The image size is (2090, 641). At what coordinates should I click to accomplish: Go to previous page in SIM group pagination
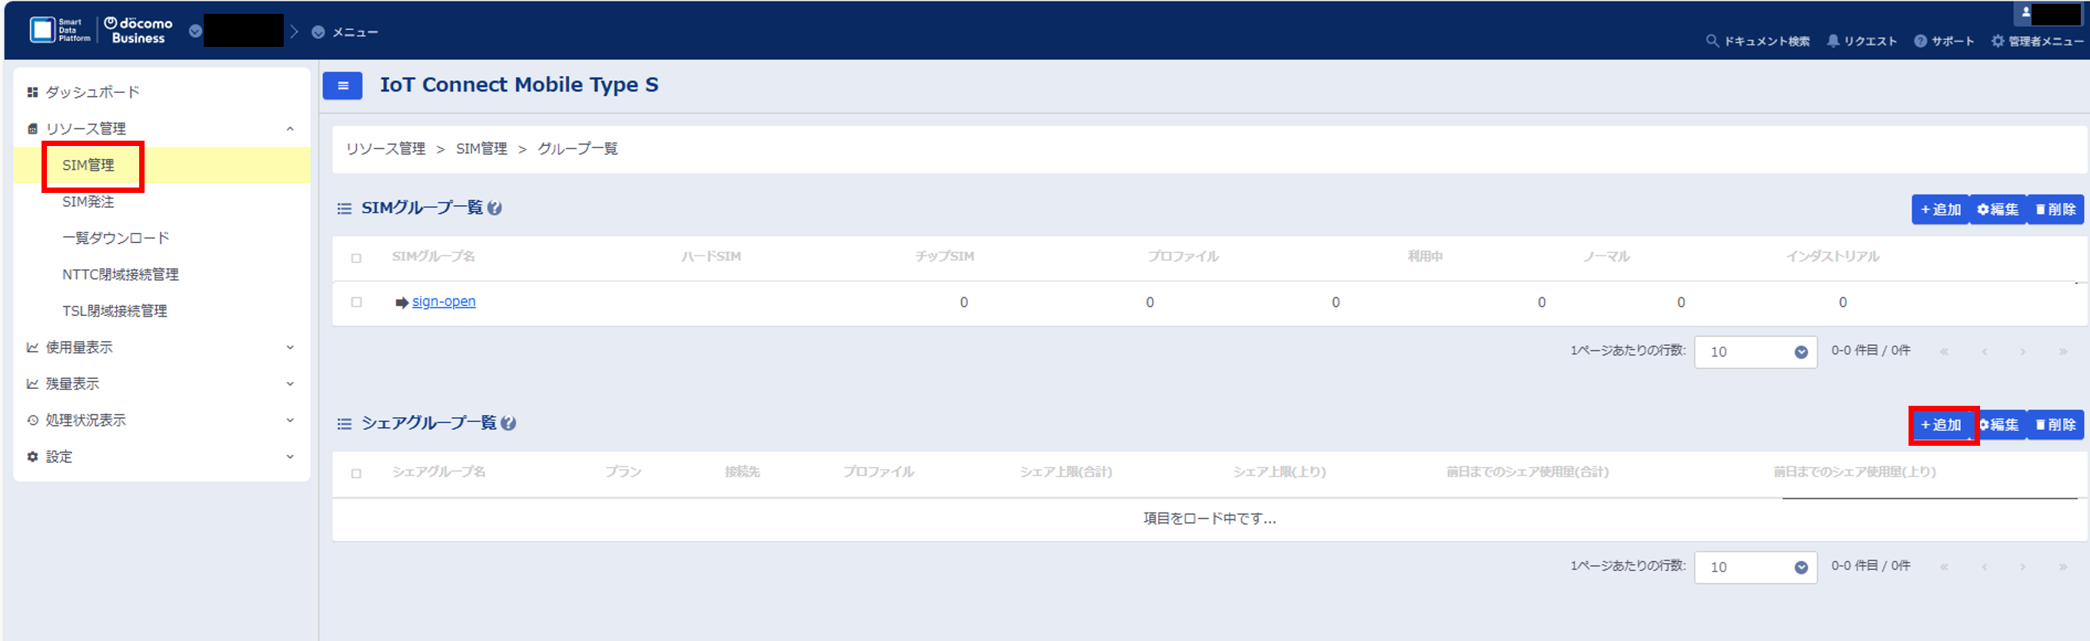pos(1985,351)
